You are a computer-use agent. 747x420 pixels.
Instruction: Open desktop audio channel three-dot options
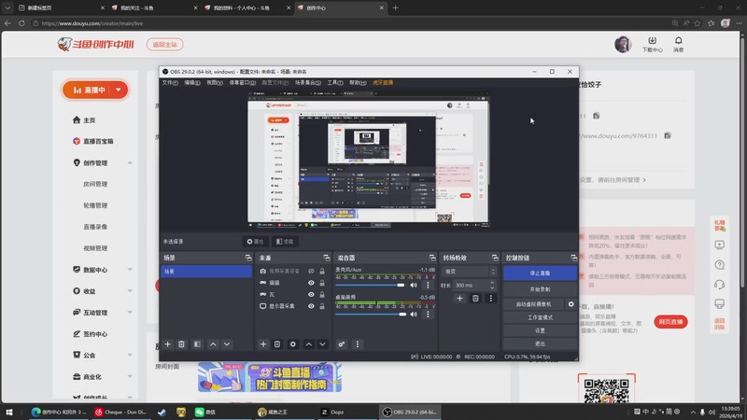pyautogui.click(x=428, y=315)
